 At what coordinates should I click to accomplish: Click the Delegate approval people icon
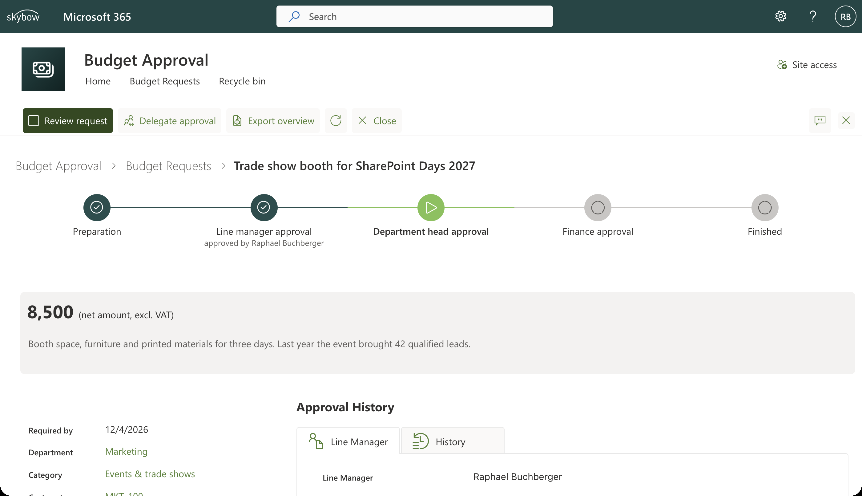[129, 120]
